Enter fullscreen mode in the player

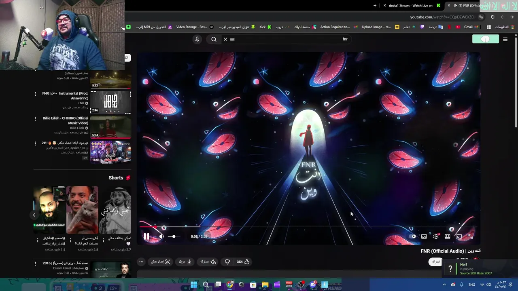(x=470, y=236)
